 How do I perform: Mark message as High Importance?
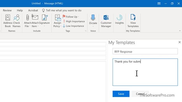tap(74, 22)
